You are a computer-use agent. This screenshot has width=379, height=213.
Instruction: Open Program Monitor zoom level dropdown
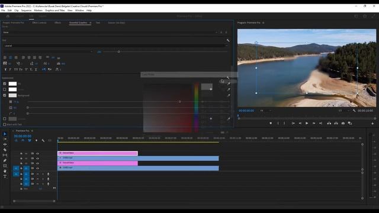[x=266, y=111]
